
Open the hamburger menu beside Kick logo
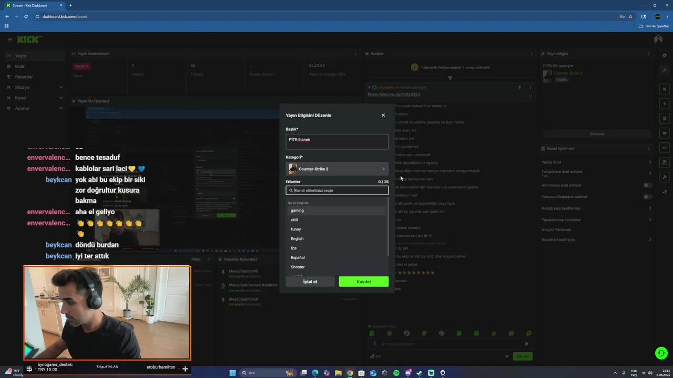coord(9,39)
